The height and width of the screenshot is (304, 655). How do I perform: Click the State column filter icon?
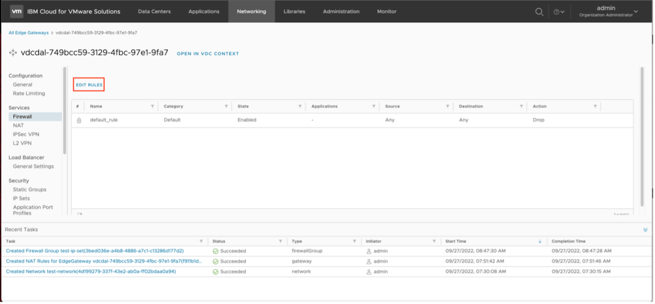click(x=300, y=106)
